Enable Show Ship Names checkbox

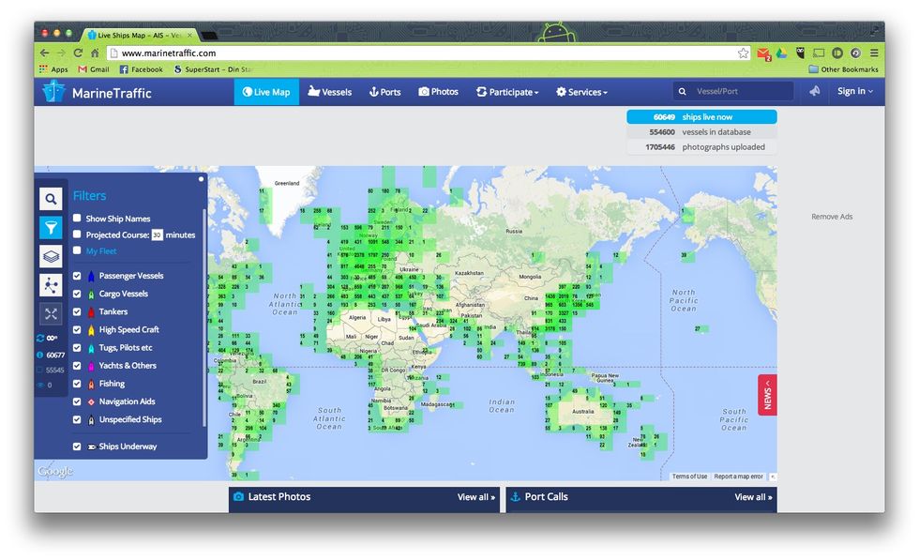tap(78, 219)
